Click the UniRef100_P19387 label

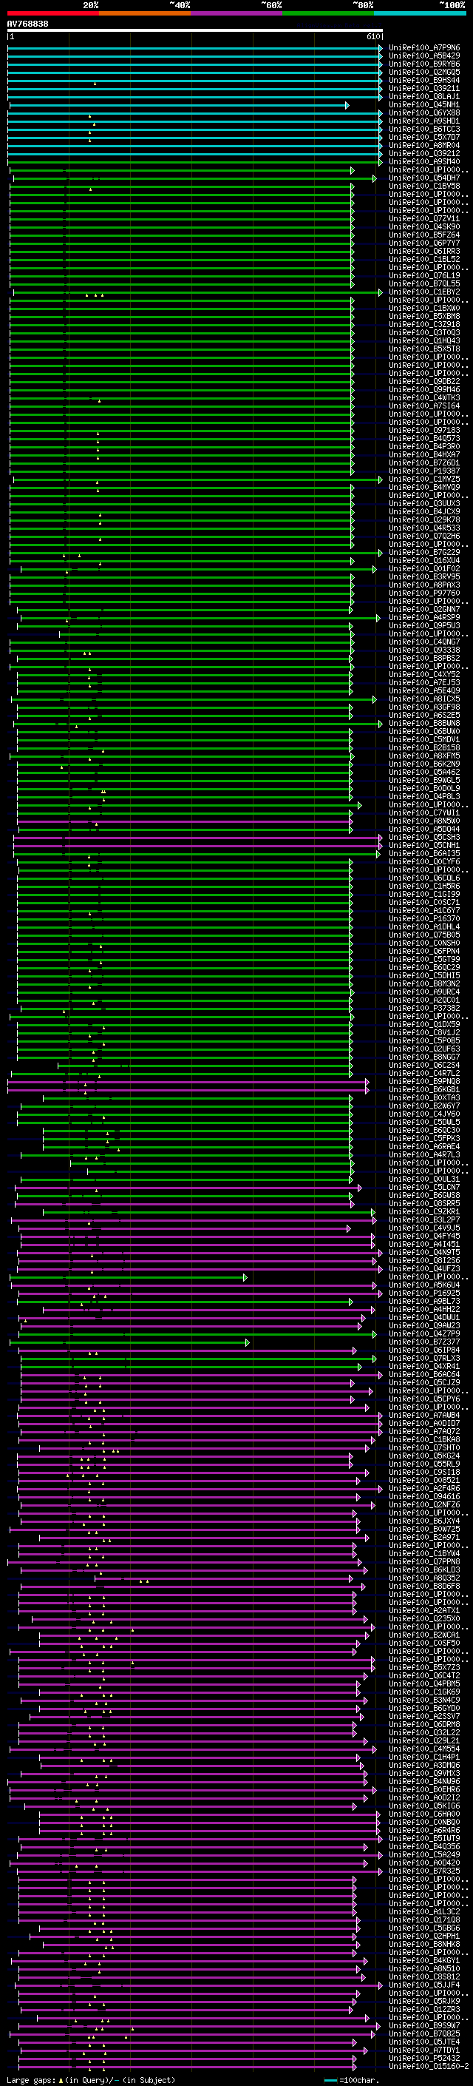pyautogui.click(x=424, y=471)
